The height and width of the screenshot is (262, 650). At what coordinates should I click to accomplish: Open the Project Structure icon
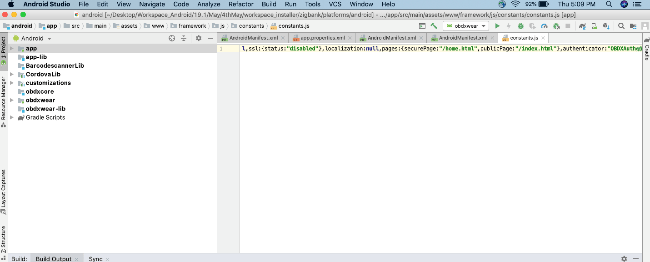click(632, 26)
